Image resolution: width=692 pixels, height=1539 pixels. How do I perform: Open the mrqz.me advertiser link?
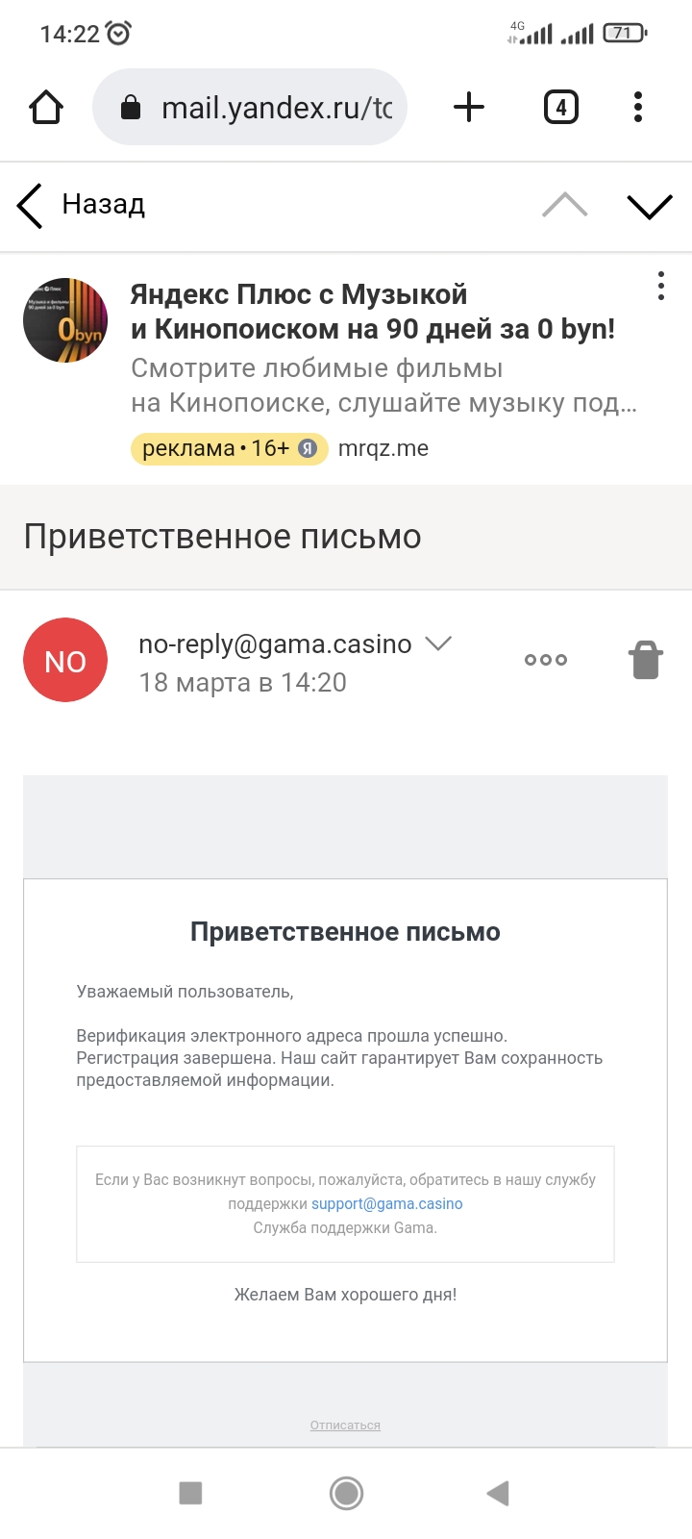pos(383,448)
